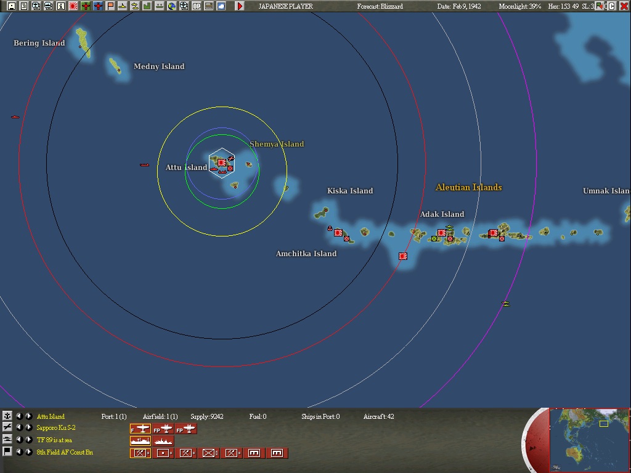
Task: Select the flag objective toolbar icon
Action: point(110,6)
